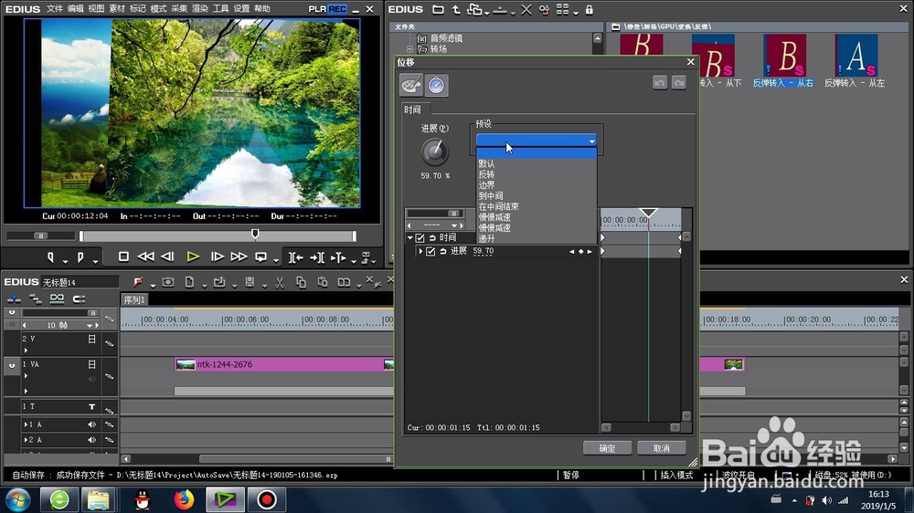The height and width of the screenshot is (513, 914).
Task: Open the timeline scale 10 帧 dropdown
Action: point(90,326)
